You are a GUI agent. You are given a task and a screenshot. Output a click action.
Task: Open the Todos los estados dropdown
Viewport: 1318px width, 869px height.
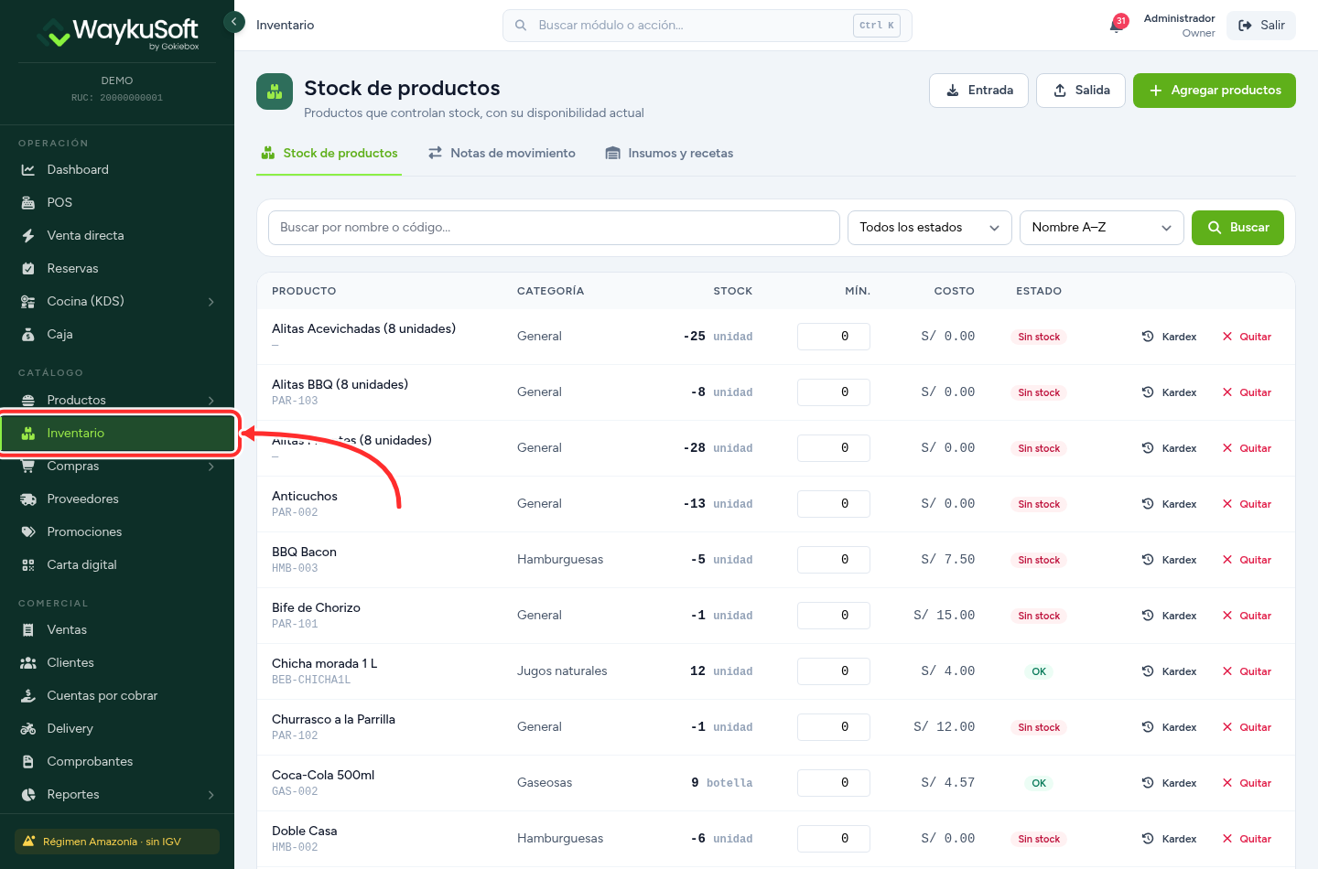tap(930, 228)
